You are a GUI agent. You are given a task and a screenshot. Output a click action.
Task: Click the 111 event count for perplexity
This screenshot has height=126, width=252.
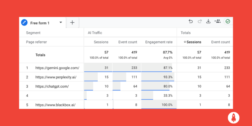(135, 77)
